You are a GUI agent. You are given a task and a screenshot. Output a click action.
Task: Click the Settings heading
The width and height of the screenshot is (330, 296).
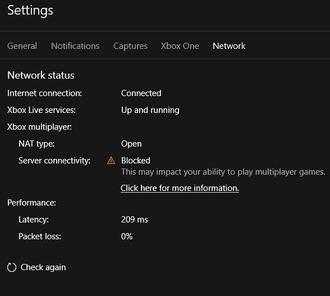pos(30,11)
